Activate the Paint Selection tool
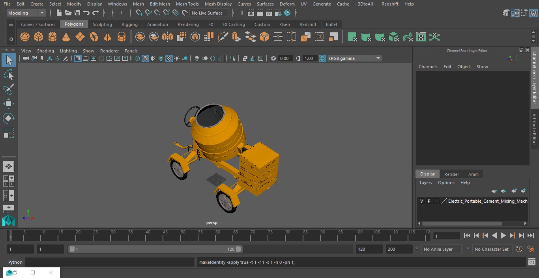This screenshot has height=278, width=539. pyautogui.click(x=9, y=89)
